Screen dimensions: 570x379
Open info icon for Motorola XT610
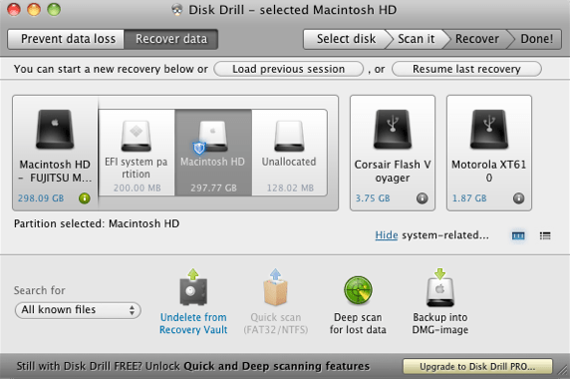click(x=519, y=198)
